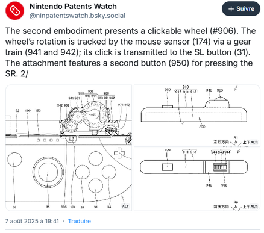
Task: Show ALT text on the side-view drawing
Action: [254, 142]
